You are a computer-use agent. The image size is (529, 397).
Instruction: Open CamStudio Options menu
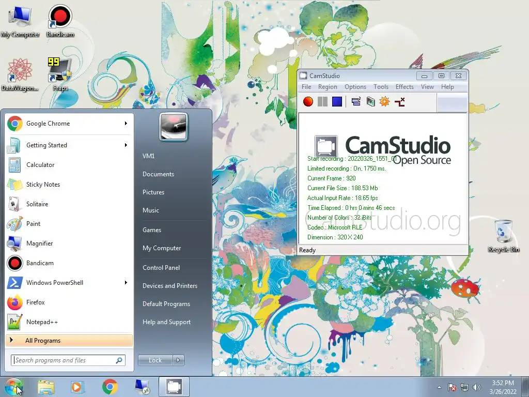(x=355, y=87)
